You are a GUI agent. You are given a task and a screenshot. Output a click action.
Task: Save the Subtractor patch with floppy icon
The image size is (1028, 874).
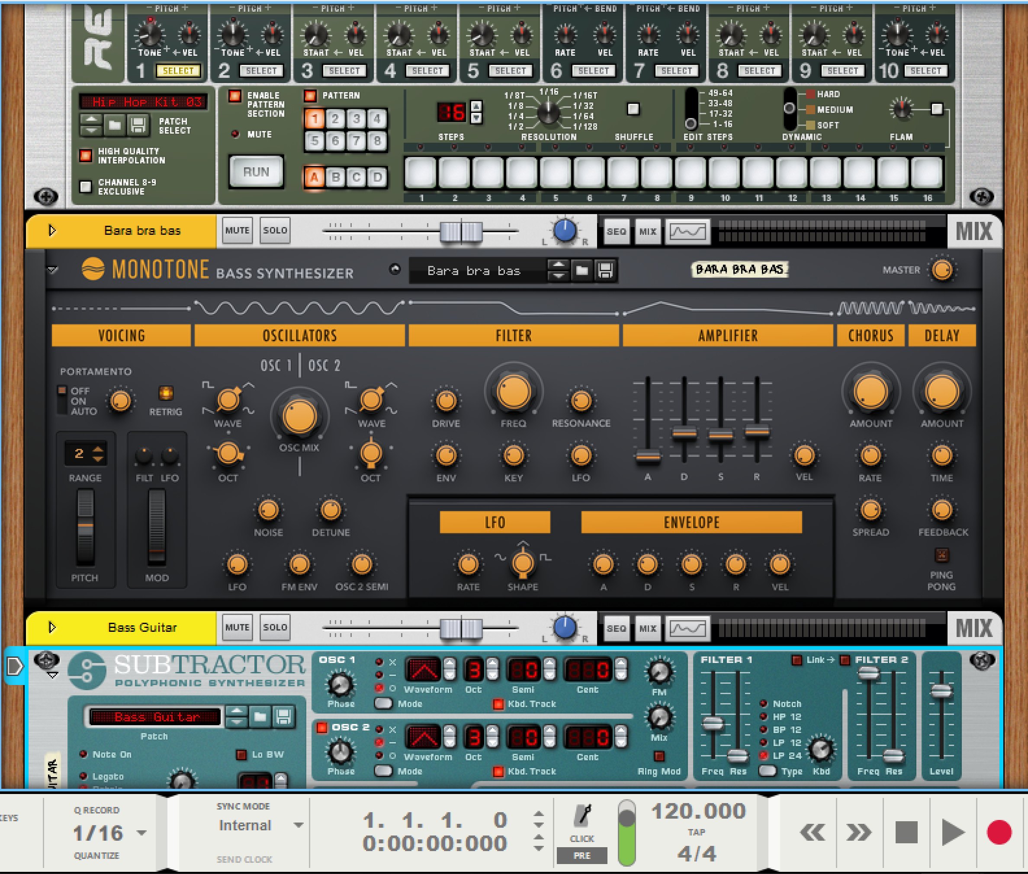[283, 717]
